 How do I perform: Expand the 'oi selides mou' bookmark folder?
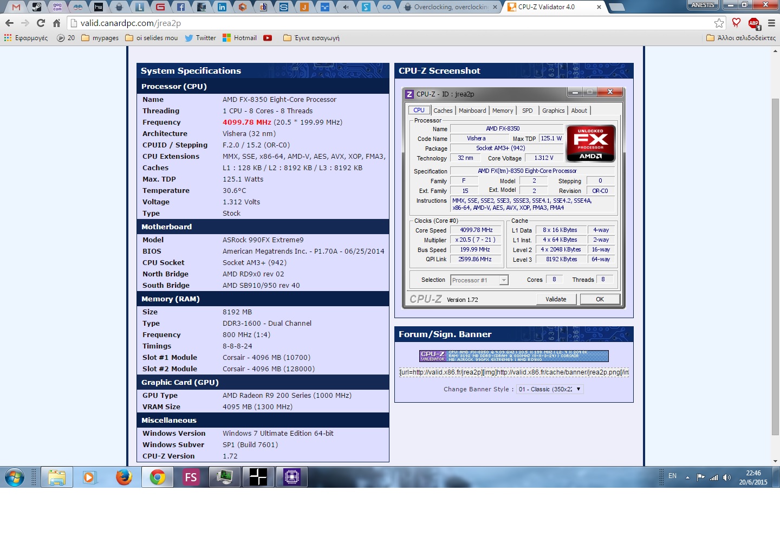(x=152, y=38)
